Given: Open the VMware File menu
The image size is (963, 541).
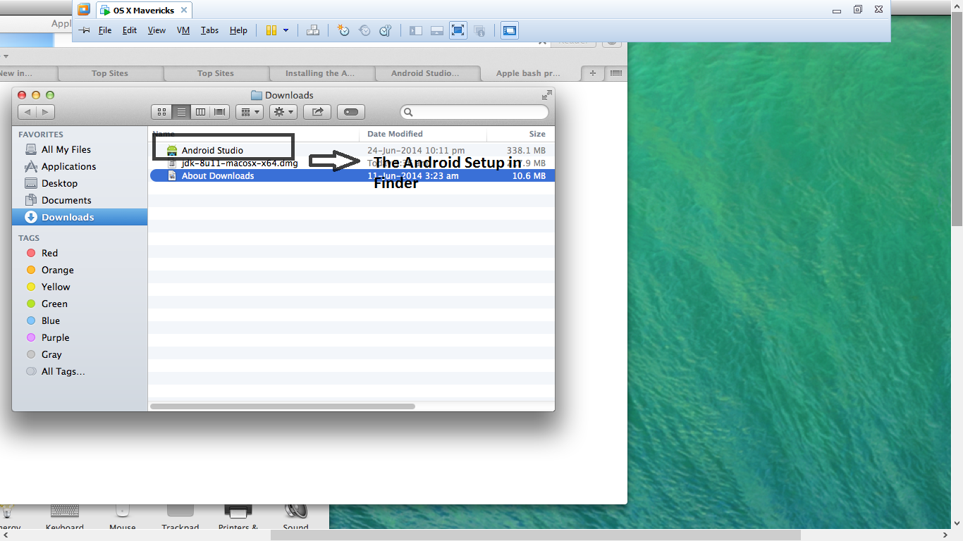Looking at the screenshot, I should [x=105, y=30].
